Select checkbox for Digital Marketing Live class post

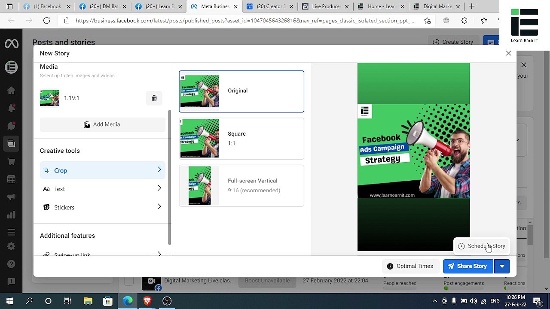[128, 282]
